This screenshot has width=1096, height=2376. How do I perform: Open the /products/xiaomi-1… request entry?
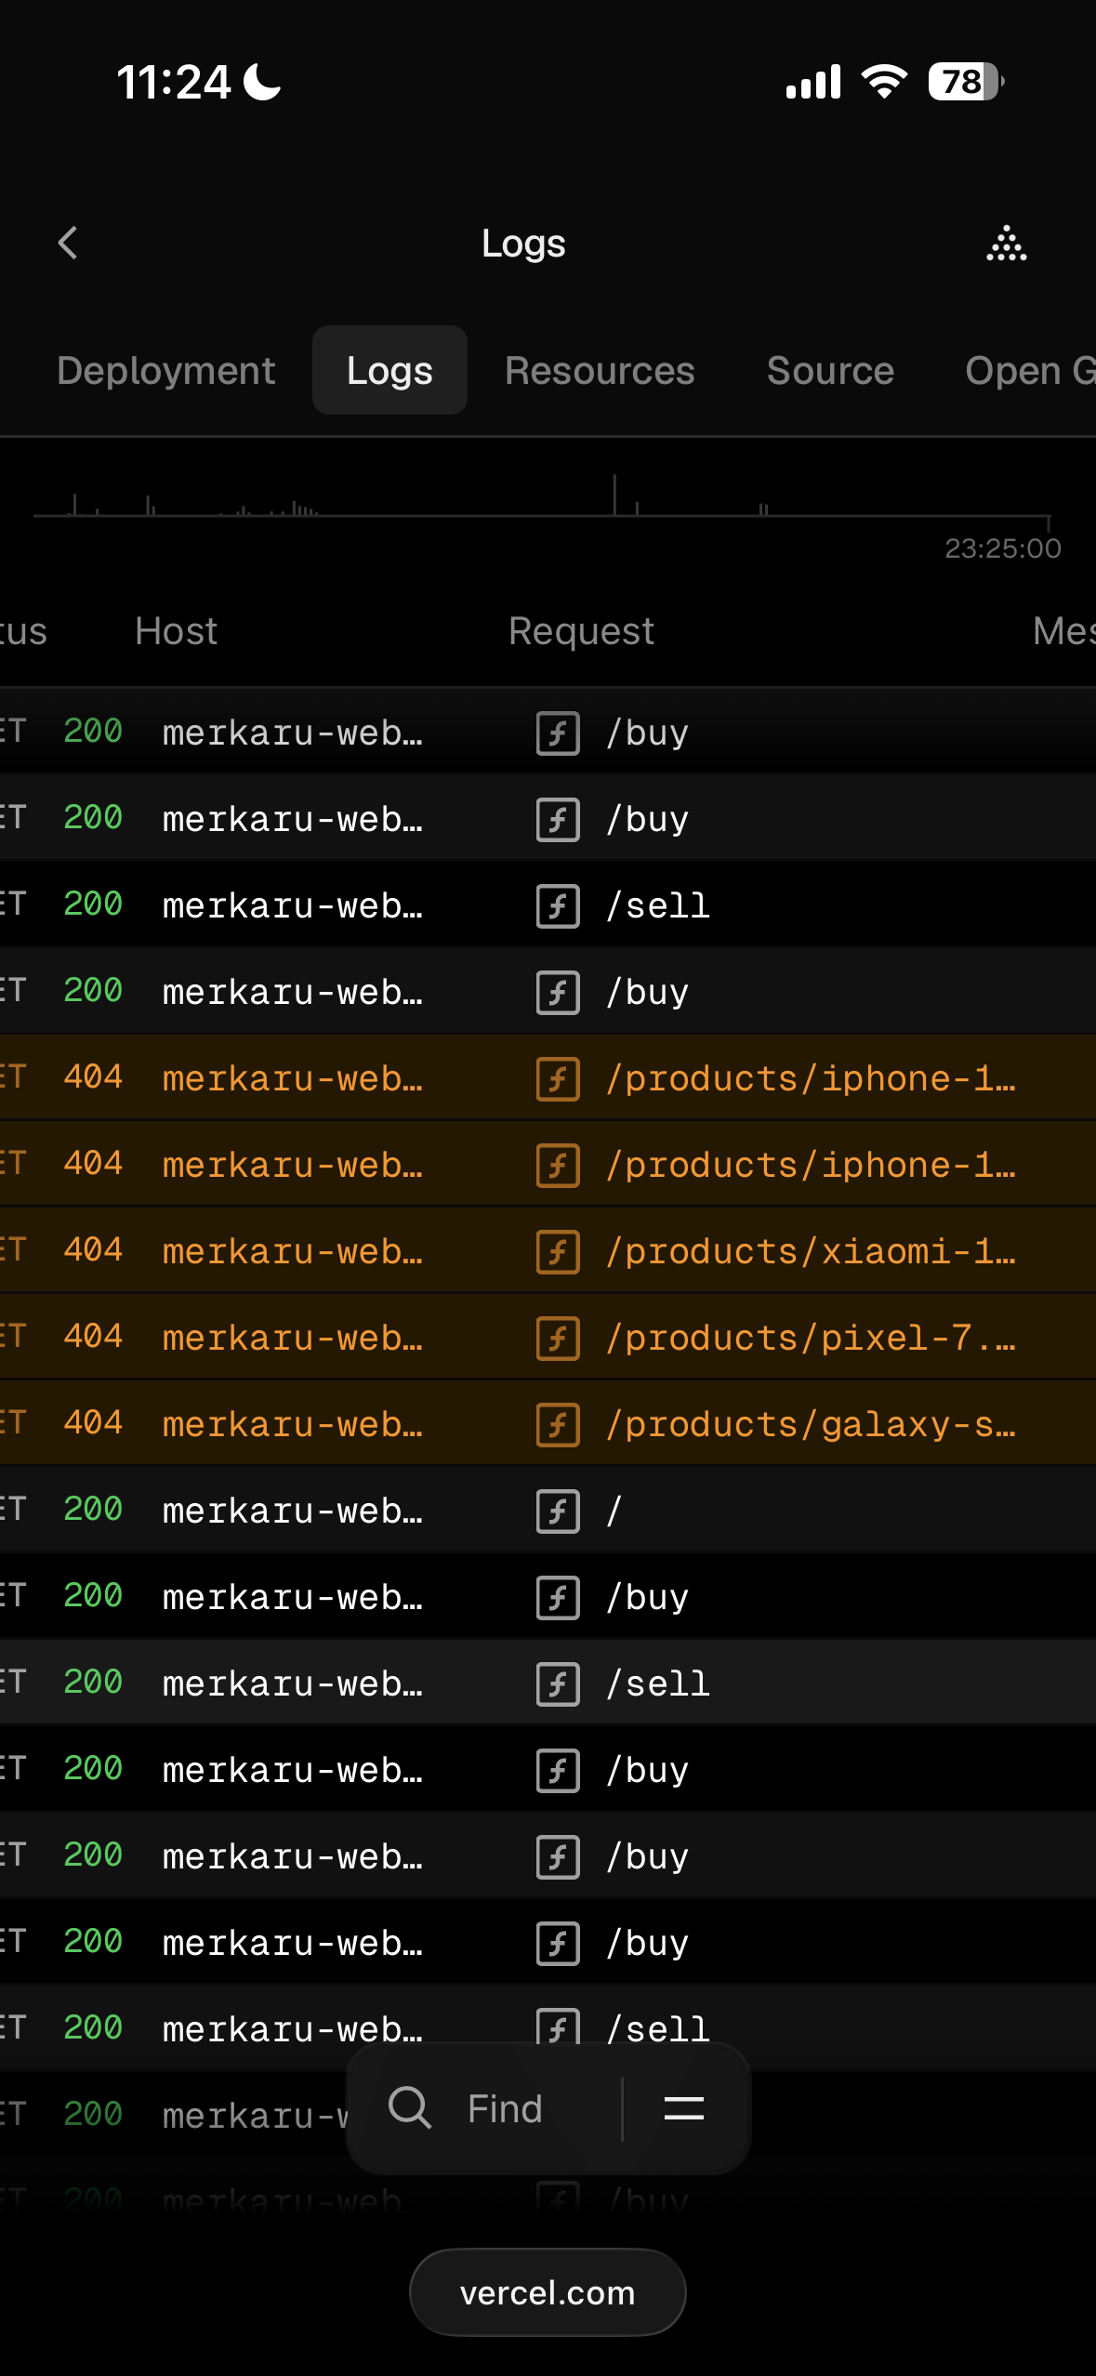(811, 1252)
